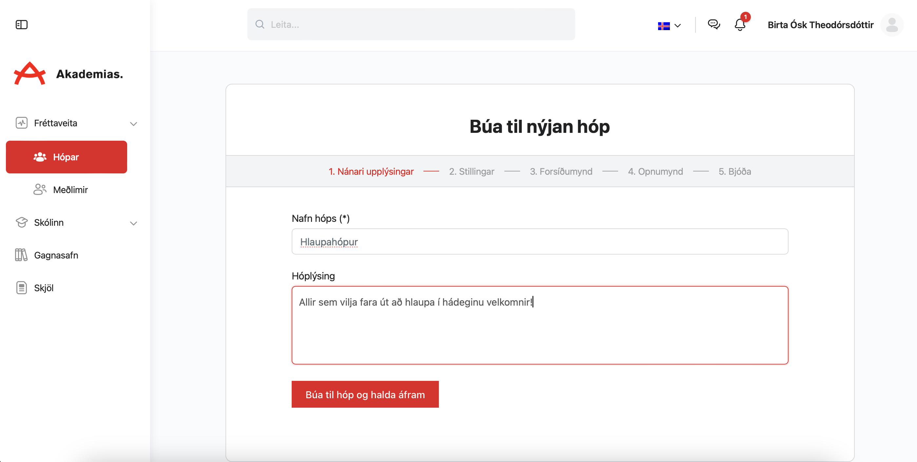
Task: Open the chat messages icon
Action: (714, 25)
